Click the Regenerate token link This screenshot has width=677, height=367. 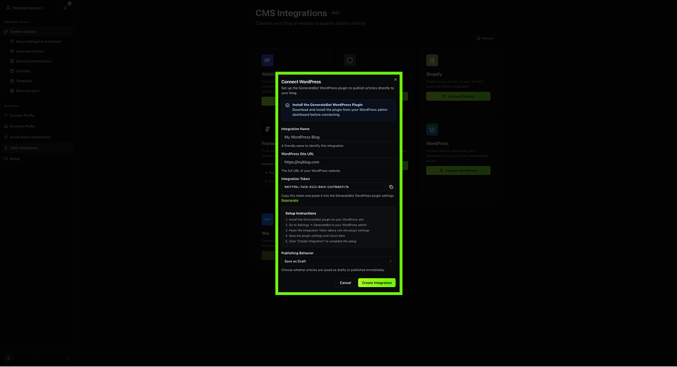pos(290,200)
